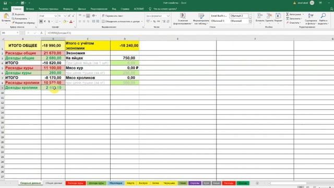Expand the cell styles gallery
This screenshot has height=188, width=334.
coord(250,22)
